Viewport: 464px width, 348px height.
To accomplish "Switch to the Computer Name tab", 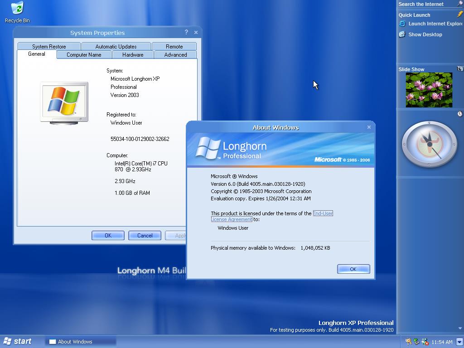I will (84, 55).
